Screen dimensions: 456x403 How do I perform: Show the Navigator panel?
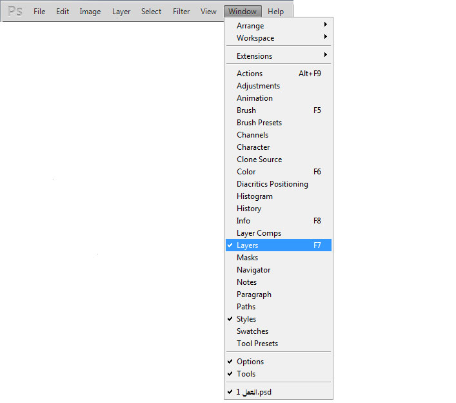(279, 270)
